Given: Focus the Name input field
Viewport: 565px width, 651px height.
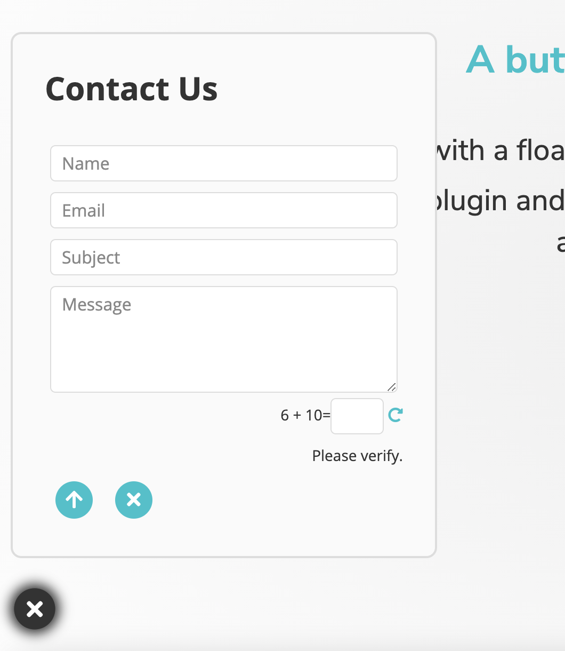Looking at the screenshot, I should [x=224, y=163].
